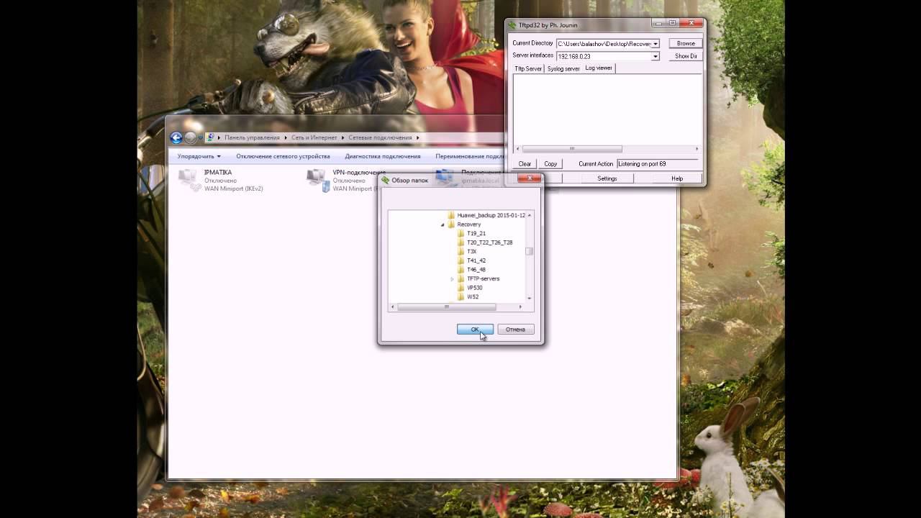Maximize the Tftpd32 window
The image size is (921, 518).
(x=673, y=23)
